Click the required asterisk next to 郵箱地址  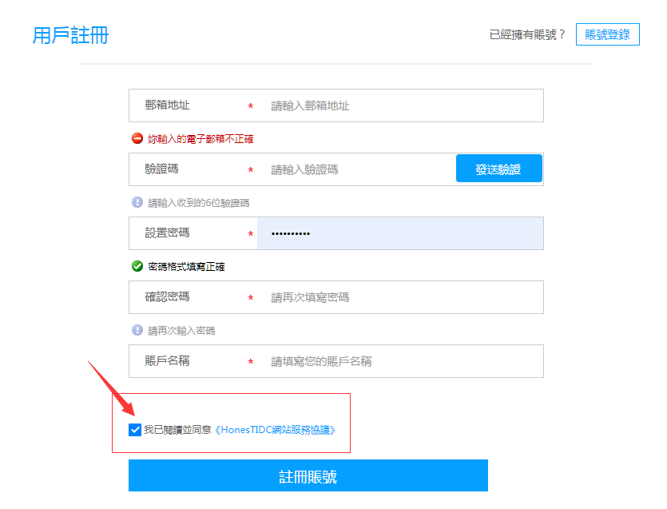251,106
